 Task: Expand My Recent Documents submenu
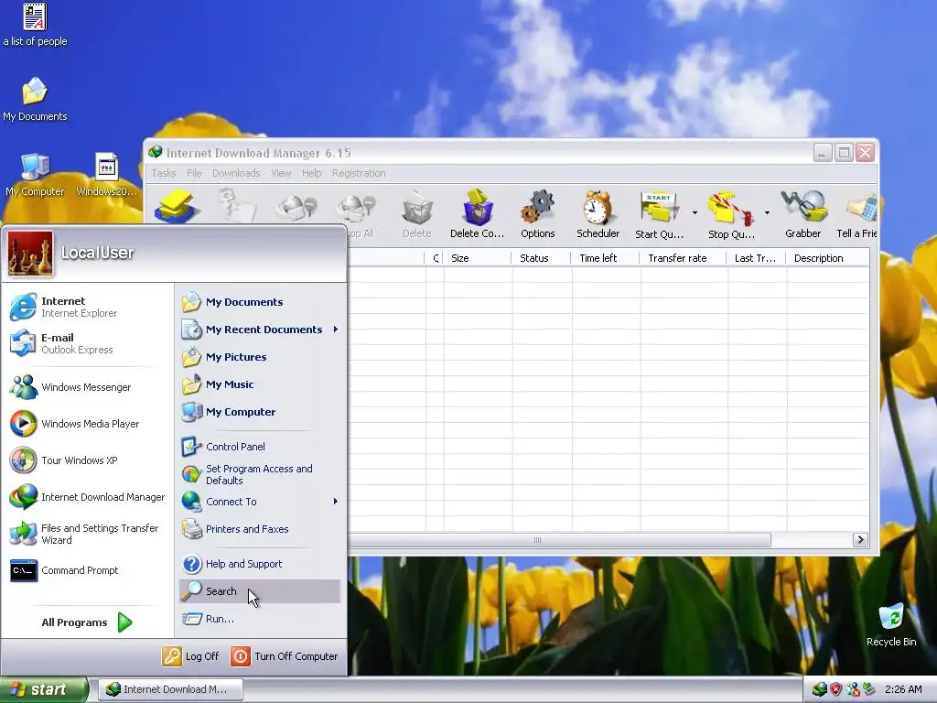(336, 330)
